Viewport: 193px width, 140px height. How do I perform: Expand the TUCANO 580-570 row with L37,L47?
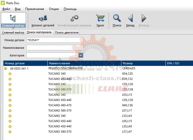pyautogui.click(x=10, y=132)
